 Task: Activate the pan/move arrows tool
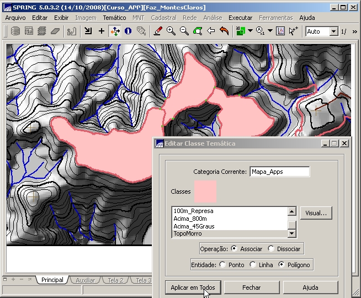pyautogui.click(x=115, y=31)
